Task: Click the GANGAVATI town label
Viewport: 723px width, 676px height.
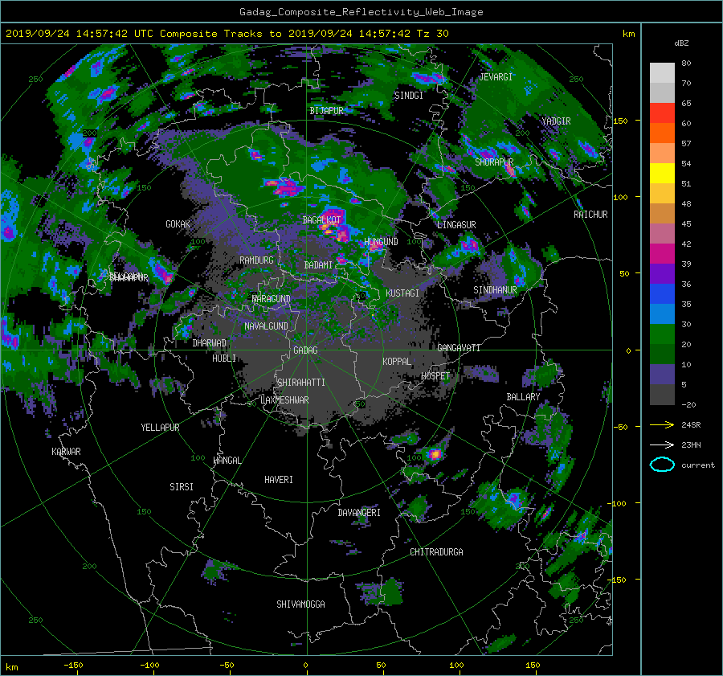Action: point(459,348)
